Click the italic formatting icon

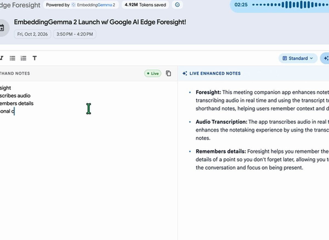(1, 58)
